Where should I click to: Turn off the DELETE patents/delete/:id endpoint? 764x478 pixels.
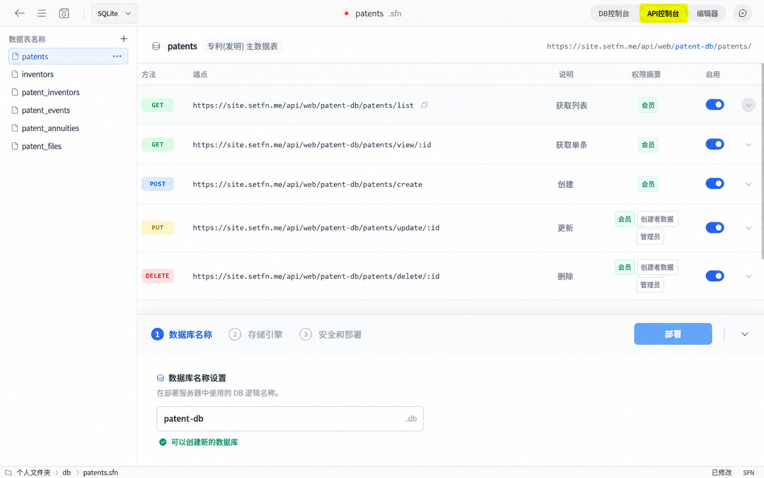715,276
